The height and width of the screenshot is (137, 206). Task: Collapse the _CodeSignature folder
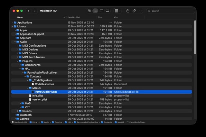(x=28, y=80)
